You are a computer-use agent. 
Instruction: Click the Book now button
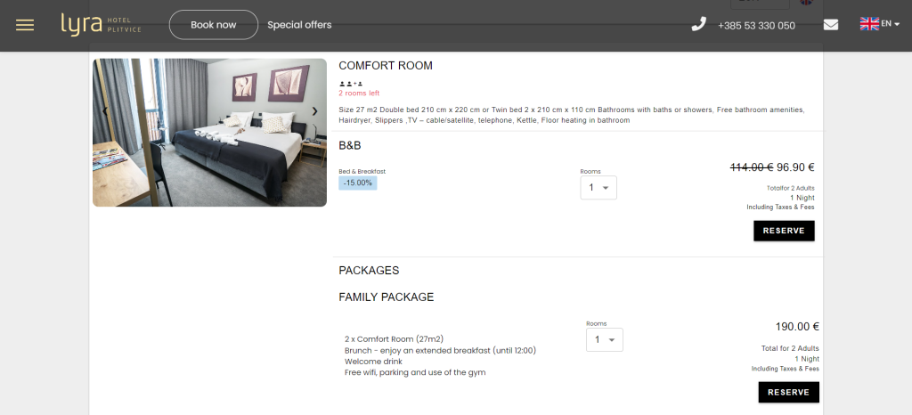point(214,25)
